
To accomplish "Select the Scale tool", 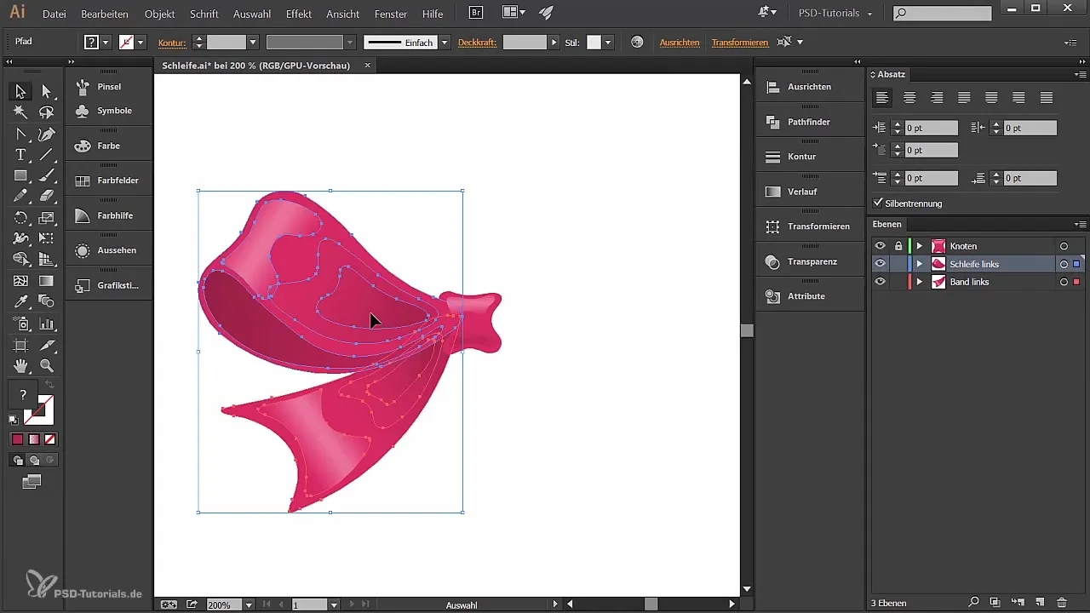I will [47, 218].
